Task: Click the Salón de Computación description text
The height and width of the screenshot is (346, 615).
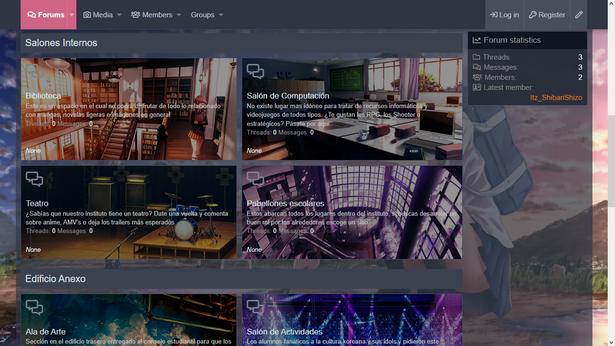Action: pos(337,114)
